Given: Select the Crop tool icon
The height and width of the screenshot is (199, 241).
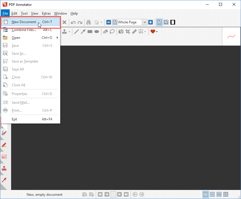Looking at the screenshot, I should [128, 32].
